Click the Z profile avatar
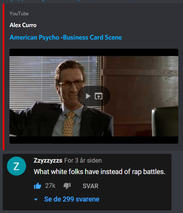The image size is (183, 213). [x=17, y=166]
